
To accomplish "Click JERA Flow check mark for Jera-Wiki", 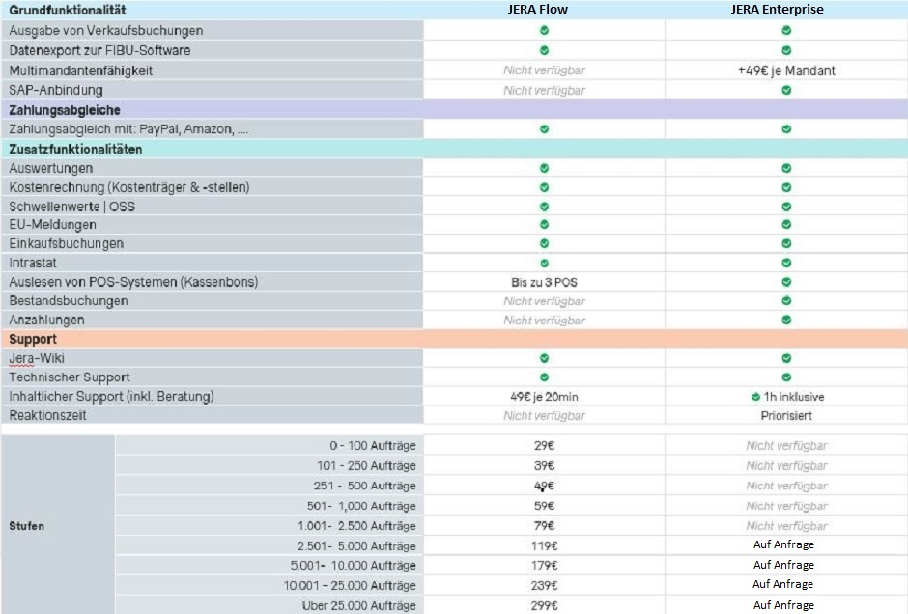I will (x=544, y=358).
